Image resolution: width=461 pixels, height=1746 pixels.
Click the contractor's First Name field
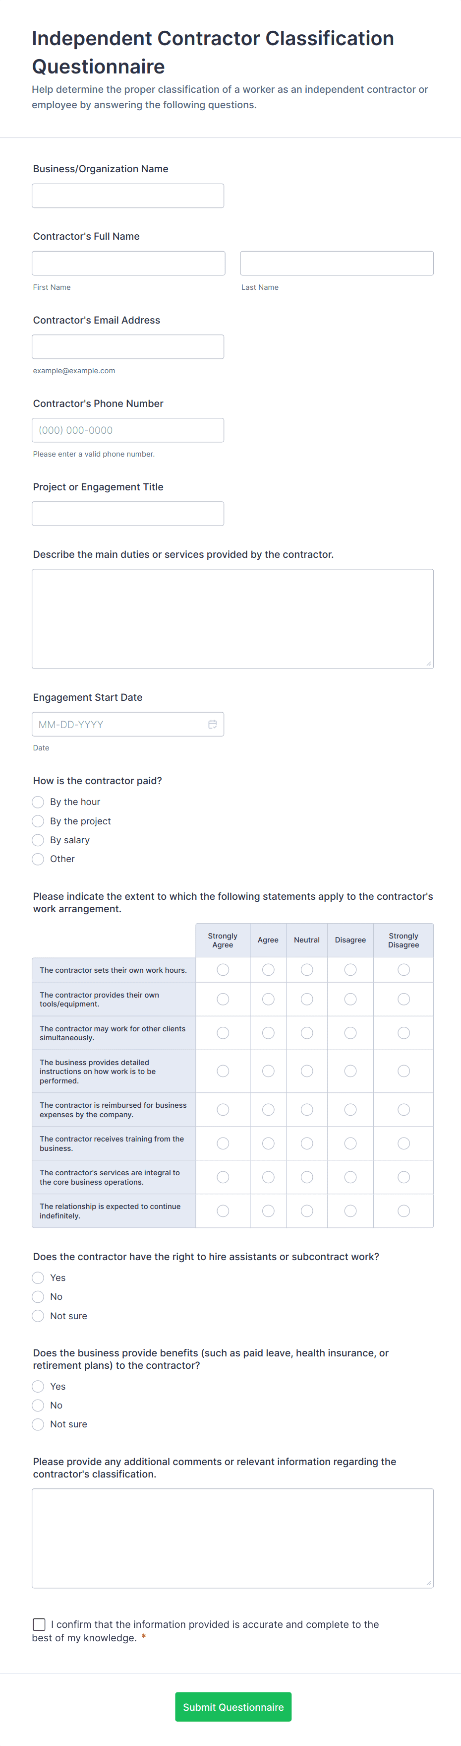(128, 263)
